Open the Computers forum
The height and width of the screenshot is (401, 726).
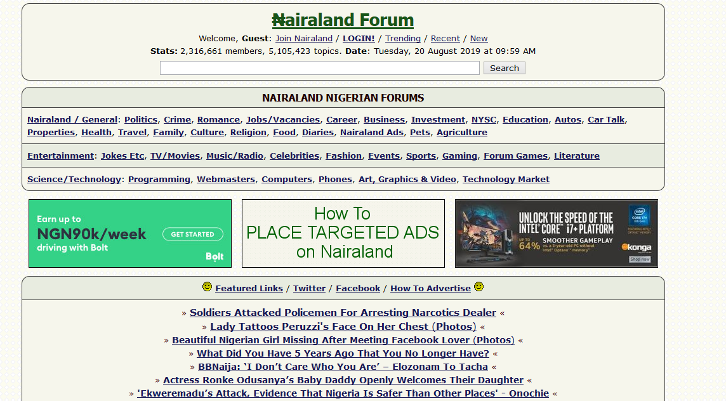tap(287, 179)
